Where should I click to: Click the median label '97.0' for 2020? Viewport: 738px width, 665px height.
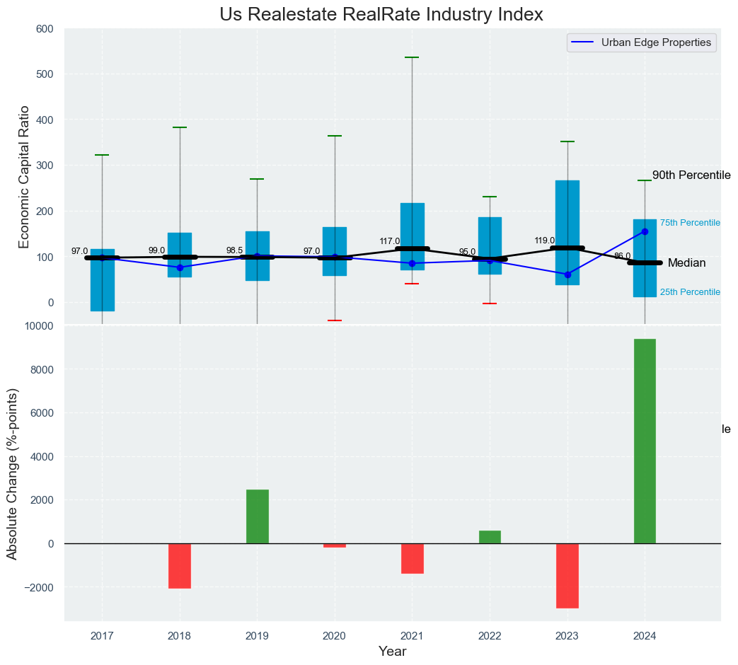coord(311,251)
